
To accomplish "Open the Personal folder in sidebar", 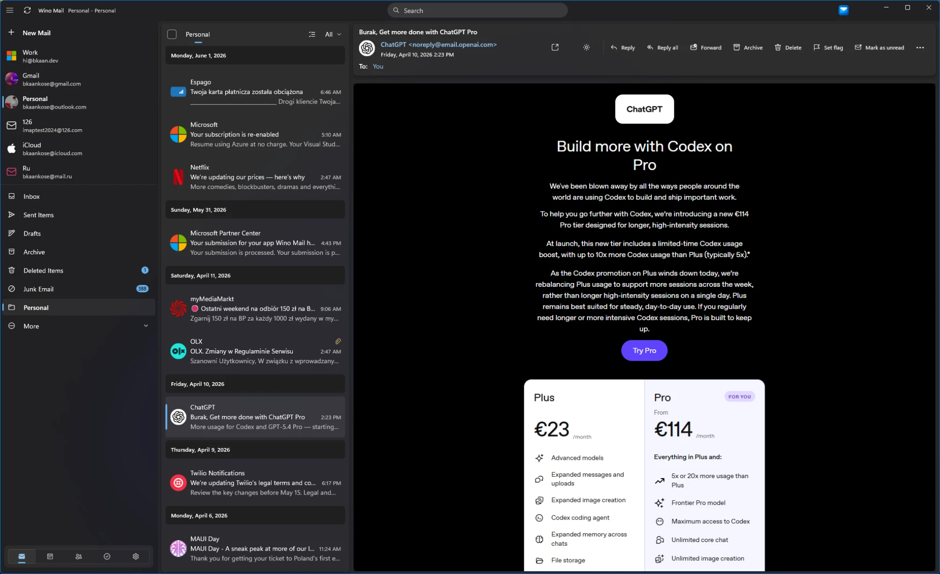I will tap(79, 307).
